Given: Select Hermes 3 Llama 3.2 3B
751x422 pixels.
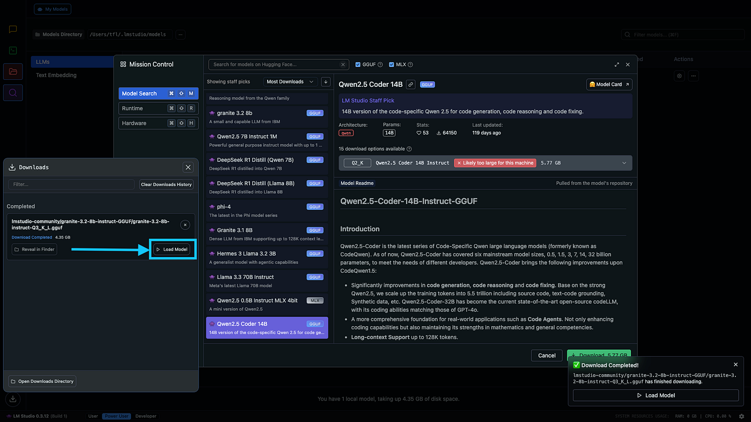Looking at the screenshot, I should pos(267,257).
